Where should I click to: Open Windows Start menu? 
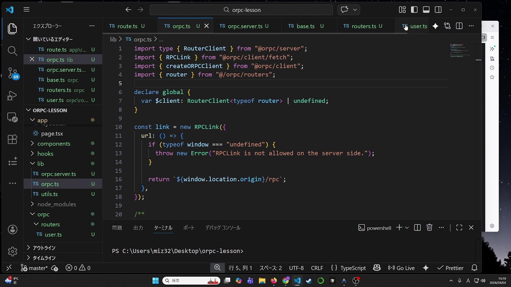pyautogui.click(x=155, y=281)
